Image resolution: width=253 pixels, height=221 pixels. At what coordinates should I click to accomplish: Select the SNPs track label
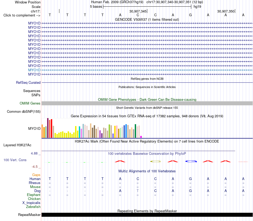point(36,95)
